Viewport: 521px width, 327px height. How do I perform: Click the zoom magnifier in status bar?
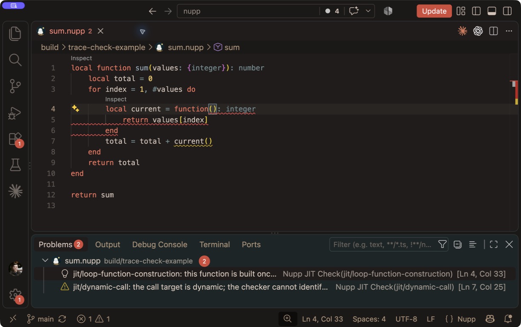(x=288, y=319)
